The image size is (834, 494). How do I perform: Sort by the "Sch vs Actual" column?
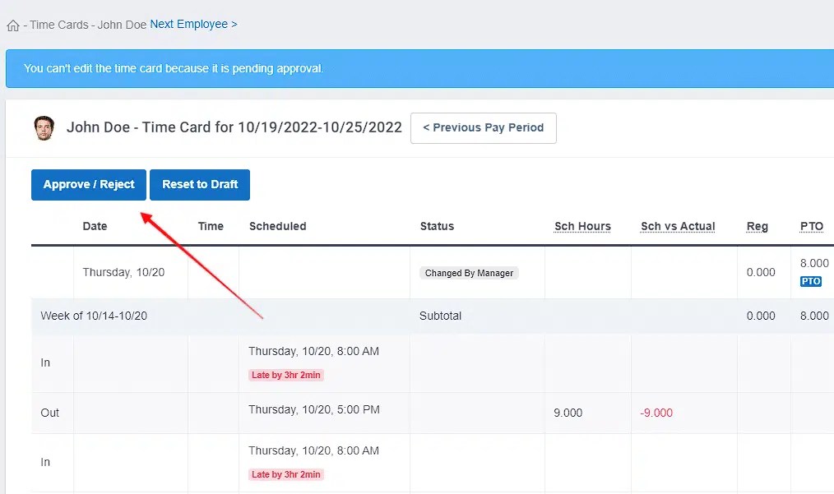click(x=678, y=226)
